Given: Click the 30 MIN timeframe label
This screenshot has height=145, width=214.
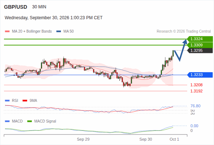Looking at the screenshot, I should 39,7.
